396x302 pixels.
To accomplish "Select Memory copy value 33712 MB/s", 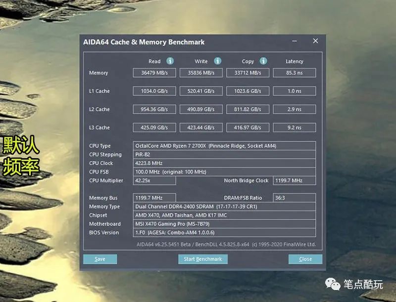I will click(x=248, y=73).
